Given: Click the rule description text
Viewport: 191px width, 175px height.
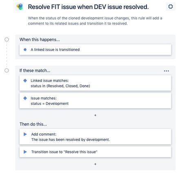Looking at the screenshot, I should point(95,21).
